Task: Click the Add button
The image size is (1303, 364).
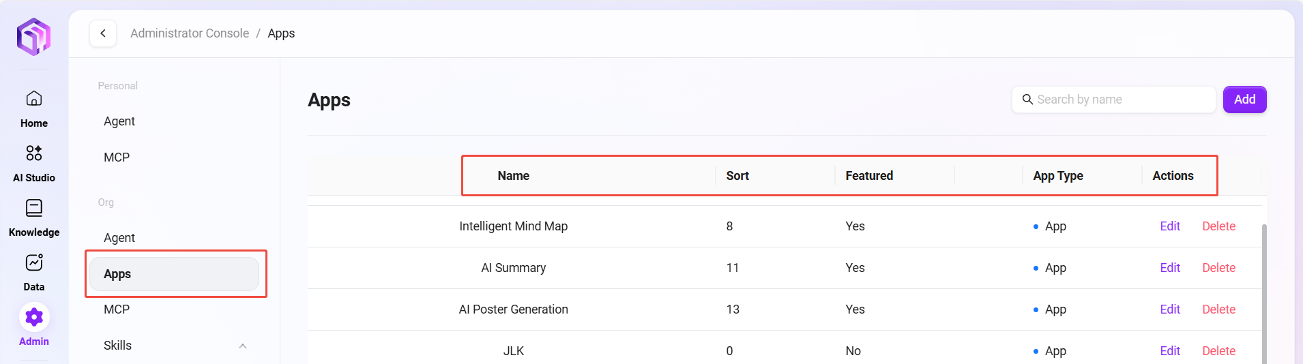Action: pos(1244,100)
